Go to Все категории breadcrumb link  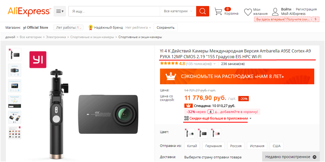[x=31, y=37]
